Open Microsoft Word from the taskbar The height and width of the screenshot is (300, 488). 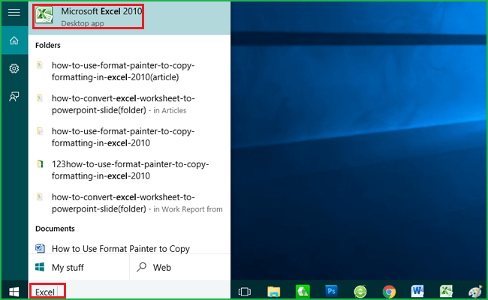pos(418,291)
